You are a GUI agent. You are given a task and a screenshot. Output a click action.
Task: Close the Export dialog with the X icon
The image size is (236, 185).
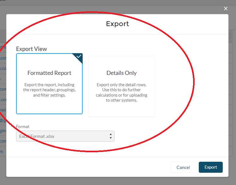coord(226,8)
